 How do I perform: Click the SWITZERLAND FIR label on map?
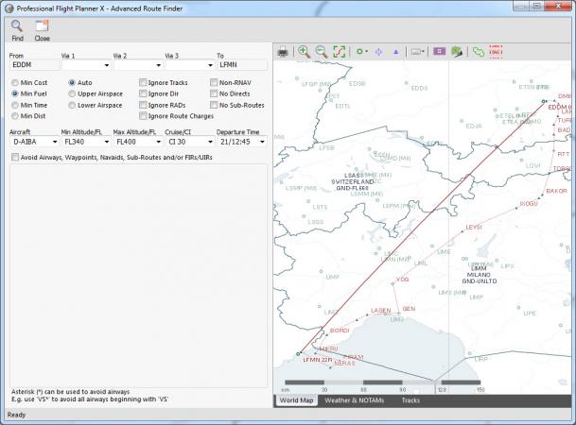pyautogui.click(x=353, y=182)
